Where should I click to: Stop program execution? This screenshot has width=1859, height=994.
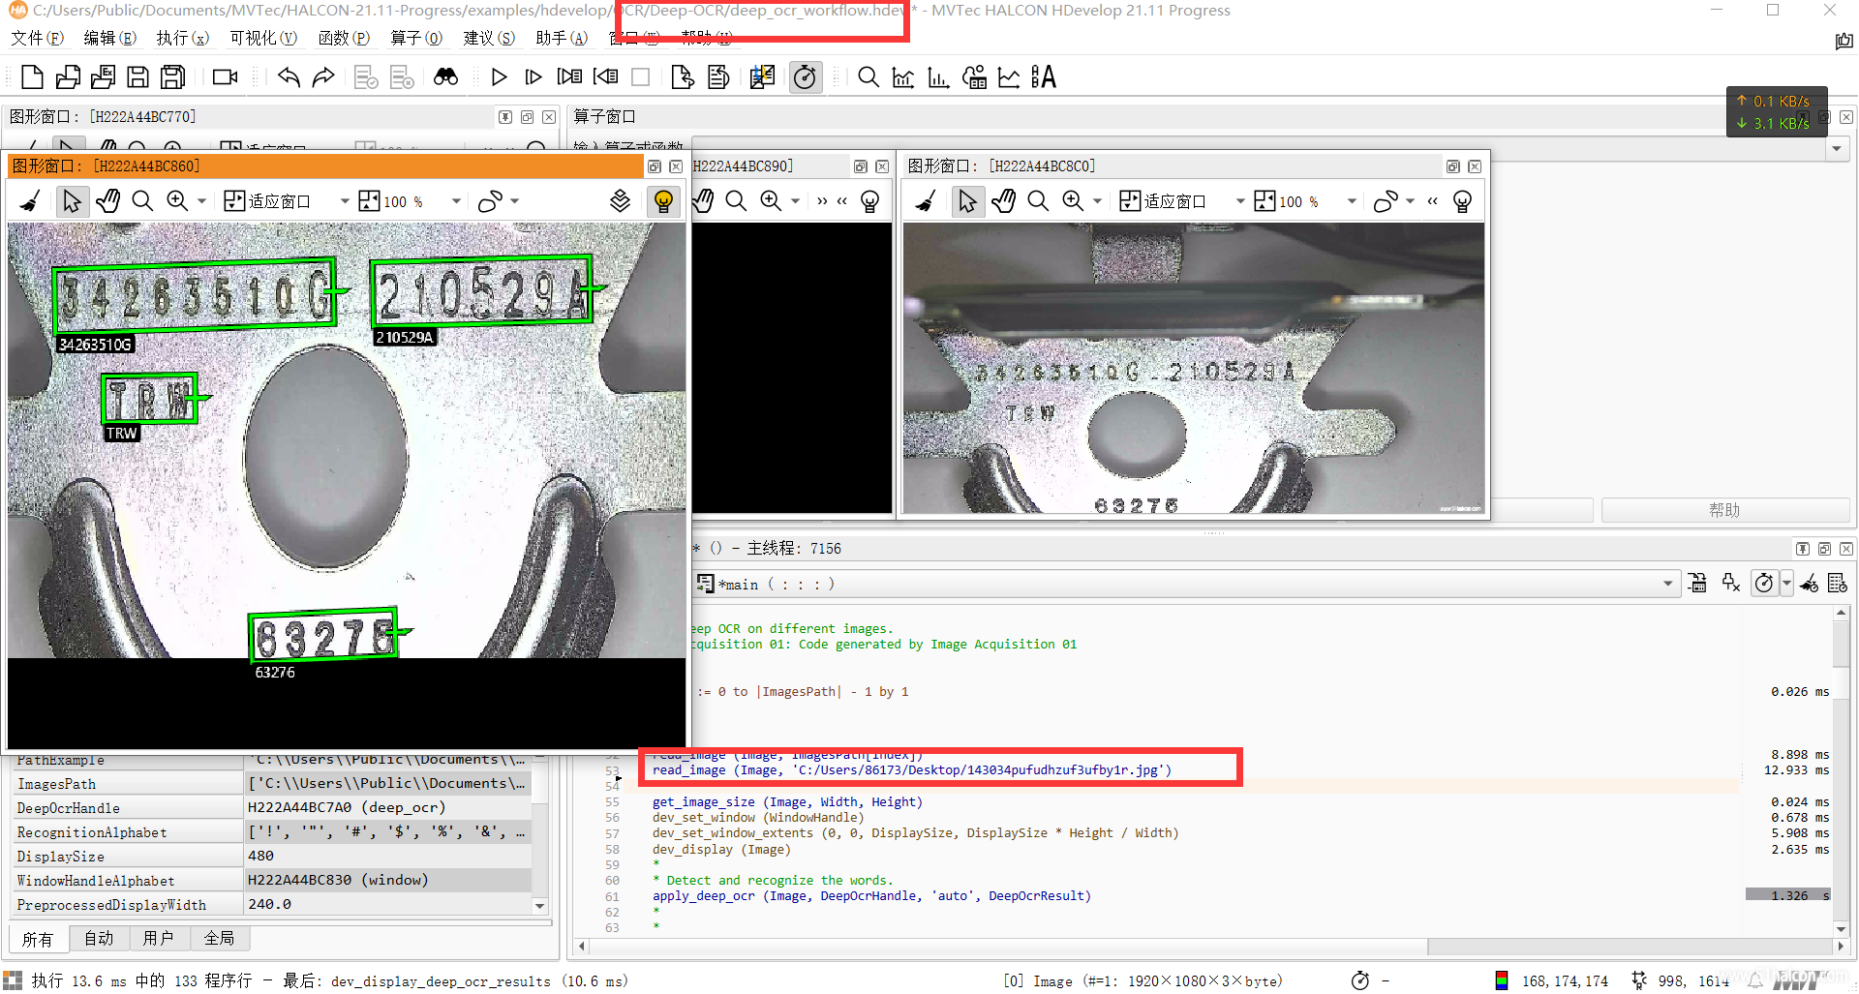coord(640,77)
